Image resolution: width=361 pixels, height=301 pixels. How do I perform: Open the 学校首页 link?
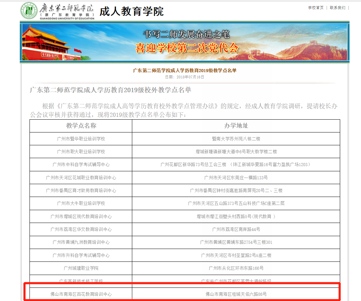pos(316,8)
